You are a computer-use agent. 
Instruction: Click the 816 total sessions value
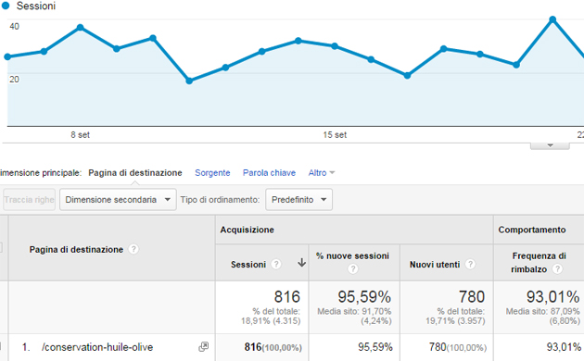(286, 297)
